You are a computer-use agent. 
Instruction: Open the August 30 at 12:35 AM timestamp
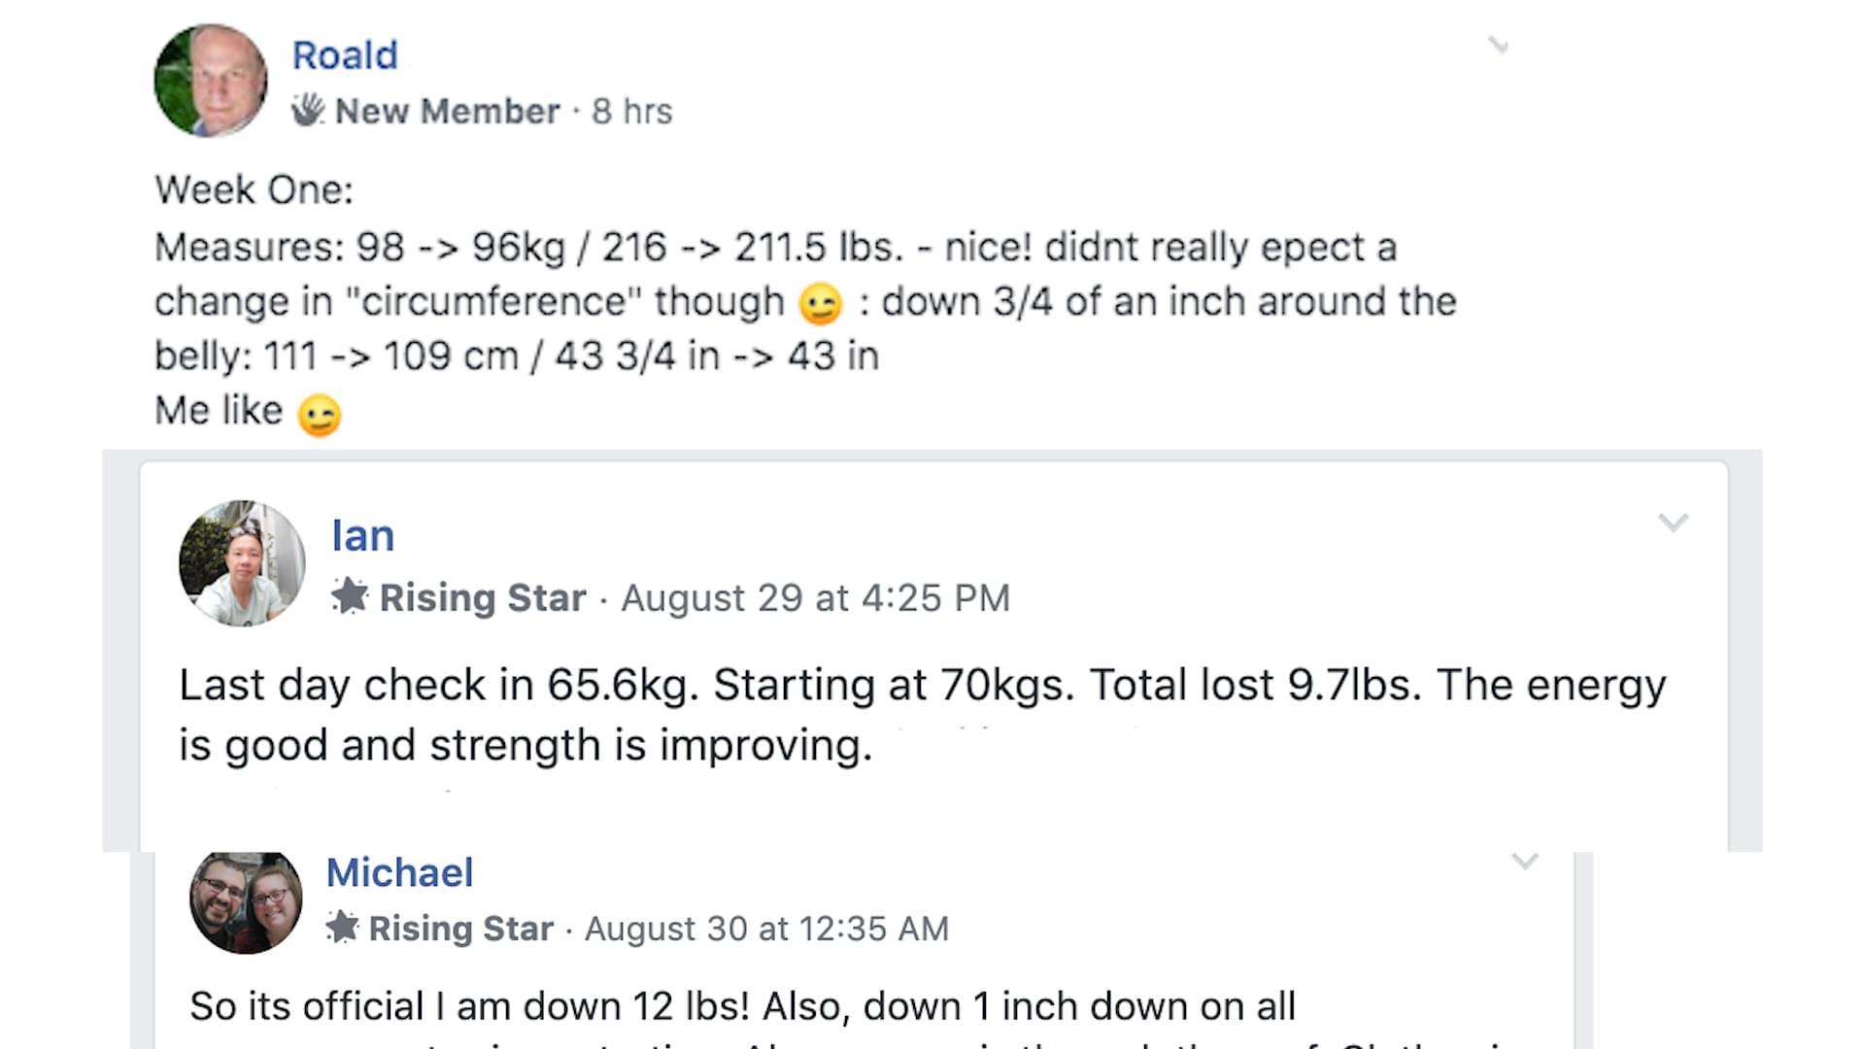coord(766,929)
